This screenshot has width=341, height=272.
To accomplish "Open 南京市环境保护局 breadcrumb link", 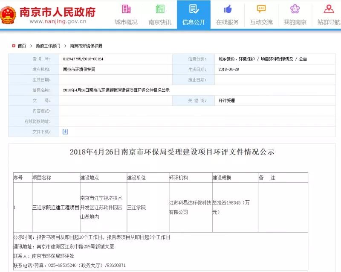I will click(86, 46).
